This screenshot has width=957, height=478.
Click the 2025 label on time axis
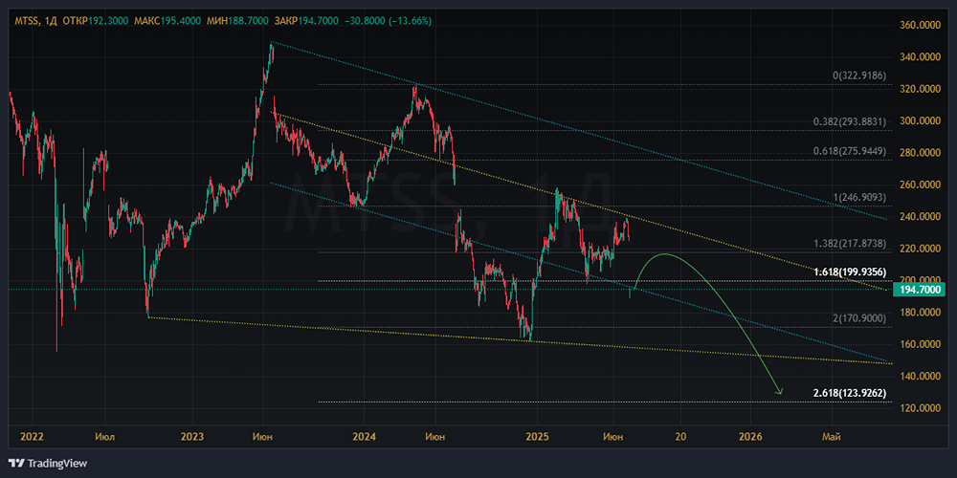(x=536, y=437)
